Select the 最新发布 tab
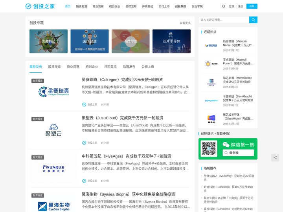 (36, 67)
